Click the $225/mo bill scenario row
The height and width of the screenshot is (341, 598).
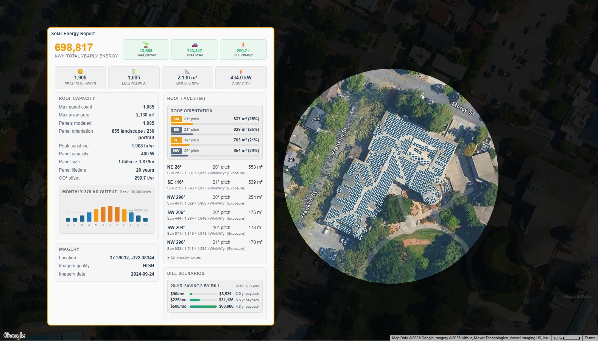coord(215,300)
